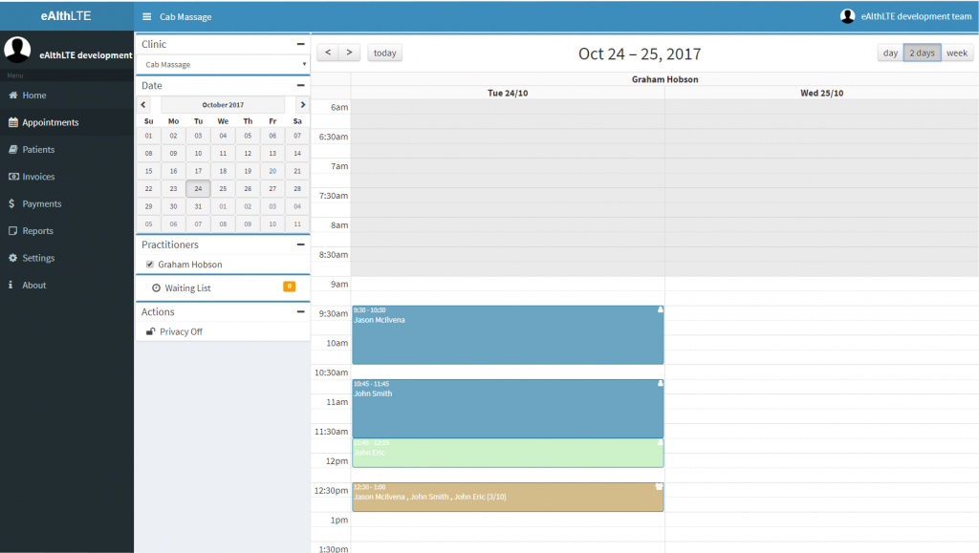Open the 12:30 group appointment block
Image resolution: width=979 pixels, height=553 pixels.
(x=508, y=497)
